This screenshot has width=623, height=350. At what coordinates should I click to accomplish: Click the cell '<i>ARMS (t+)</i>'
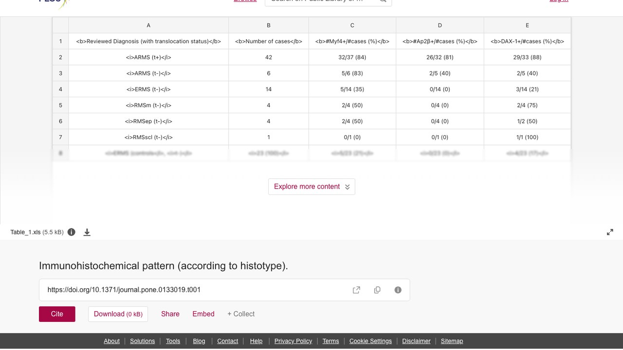pos(148,57)
